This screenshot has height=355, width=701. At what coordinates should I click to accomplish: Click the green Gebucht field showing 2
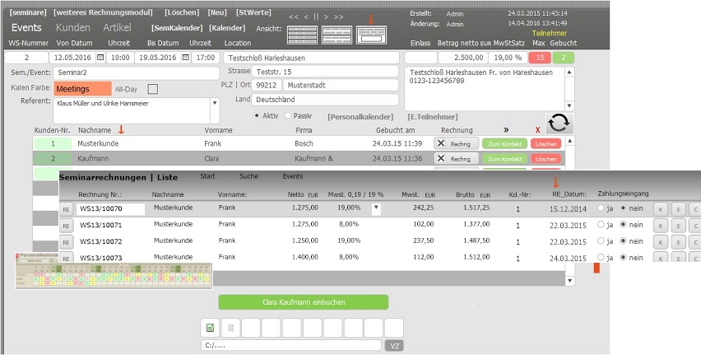pos(564,58)
